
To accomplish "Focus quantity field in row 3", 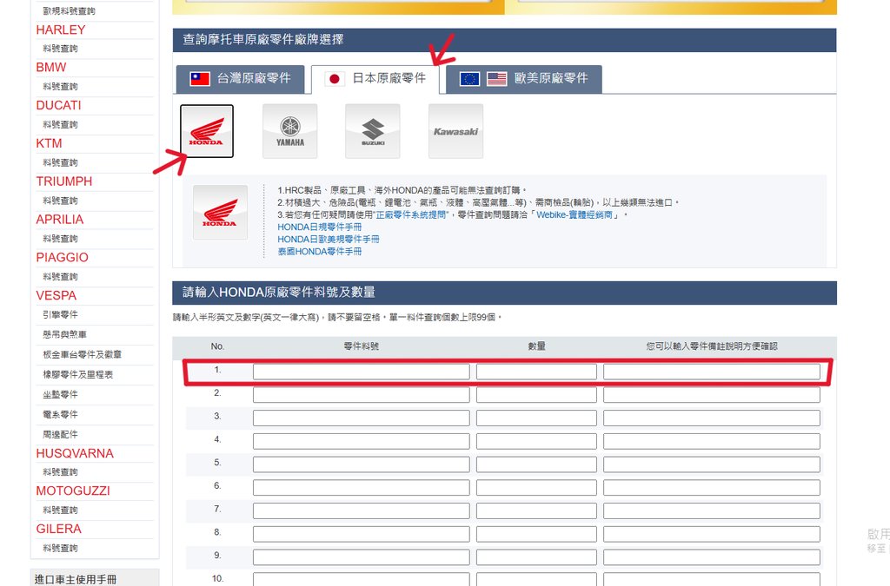I will tap(536, 418).
